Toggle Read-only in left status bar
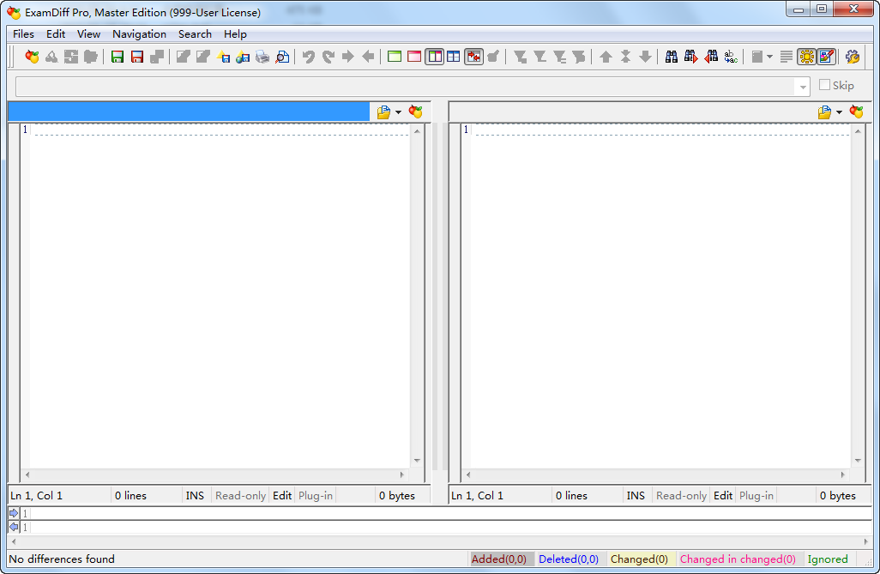 point(240,495)
